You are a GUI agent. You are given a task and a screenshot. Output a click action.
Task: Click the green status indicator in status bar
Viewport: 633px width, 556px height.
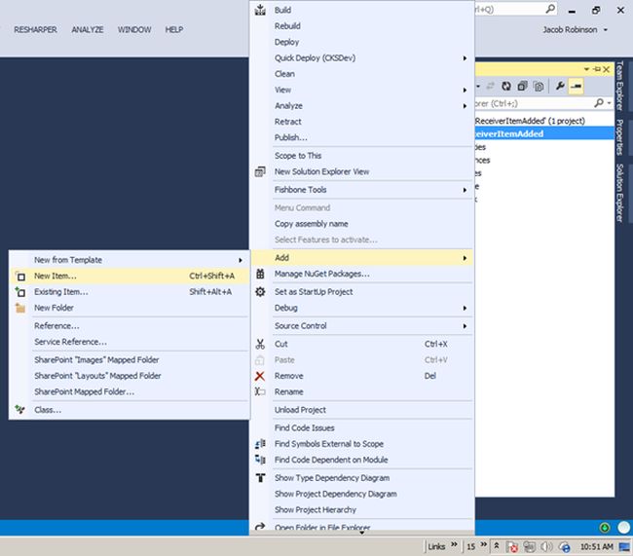(x=605, y=528)
